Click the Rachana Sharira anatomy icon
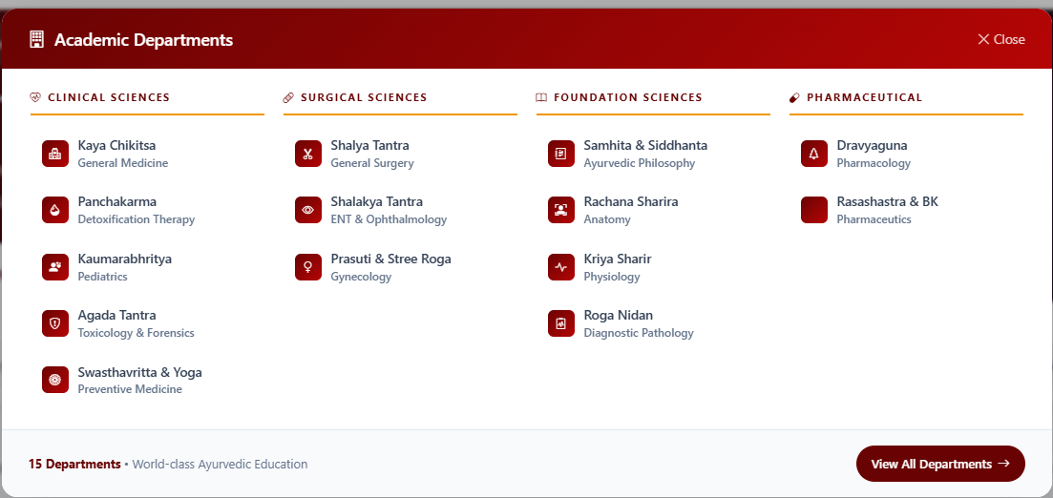Screen dimensions: 1053x498 click(560, 210)
